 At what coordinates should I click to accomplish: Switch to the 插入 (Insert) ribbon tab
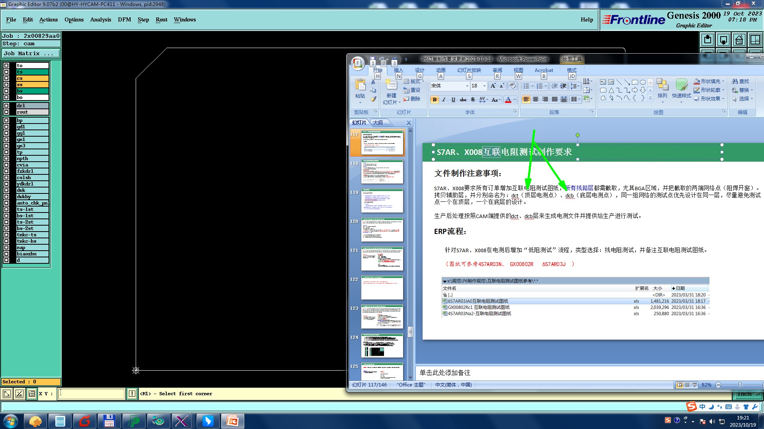(x=398, y=70)
